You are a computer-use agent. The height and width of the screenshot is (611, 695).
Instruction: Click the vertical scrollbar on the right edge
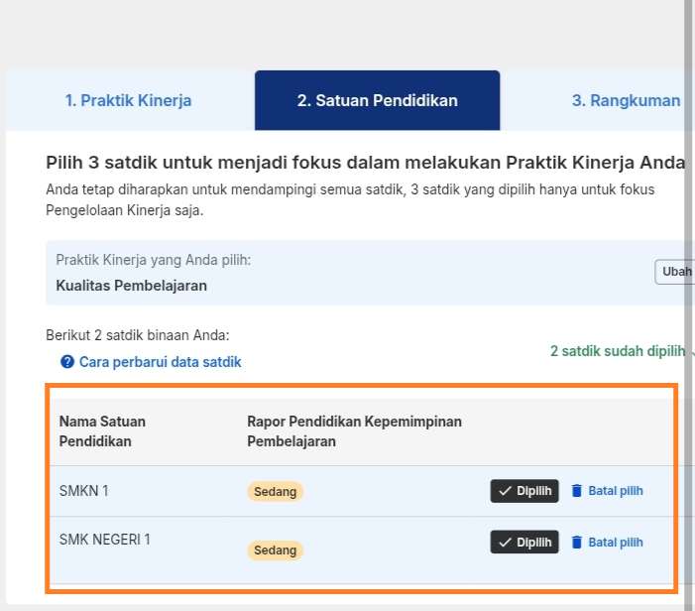point(689,305)
